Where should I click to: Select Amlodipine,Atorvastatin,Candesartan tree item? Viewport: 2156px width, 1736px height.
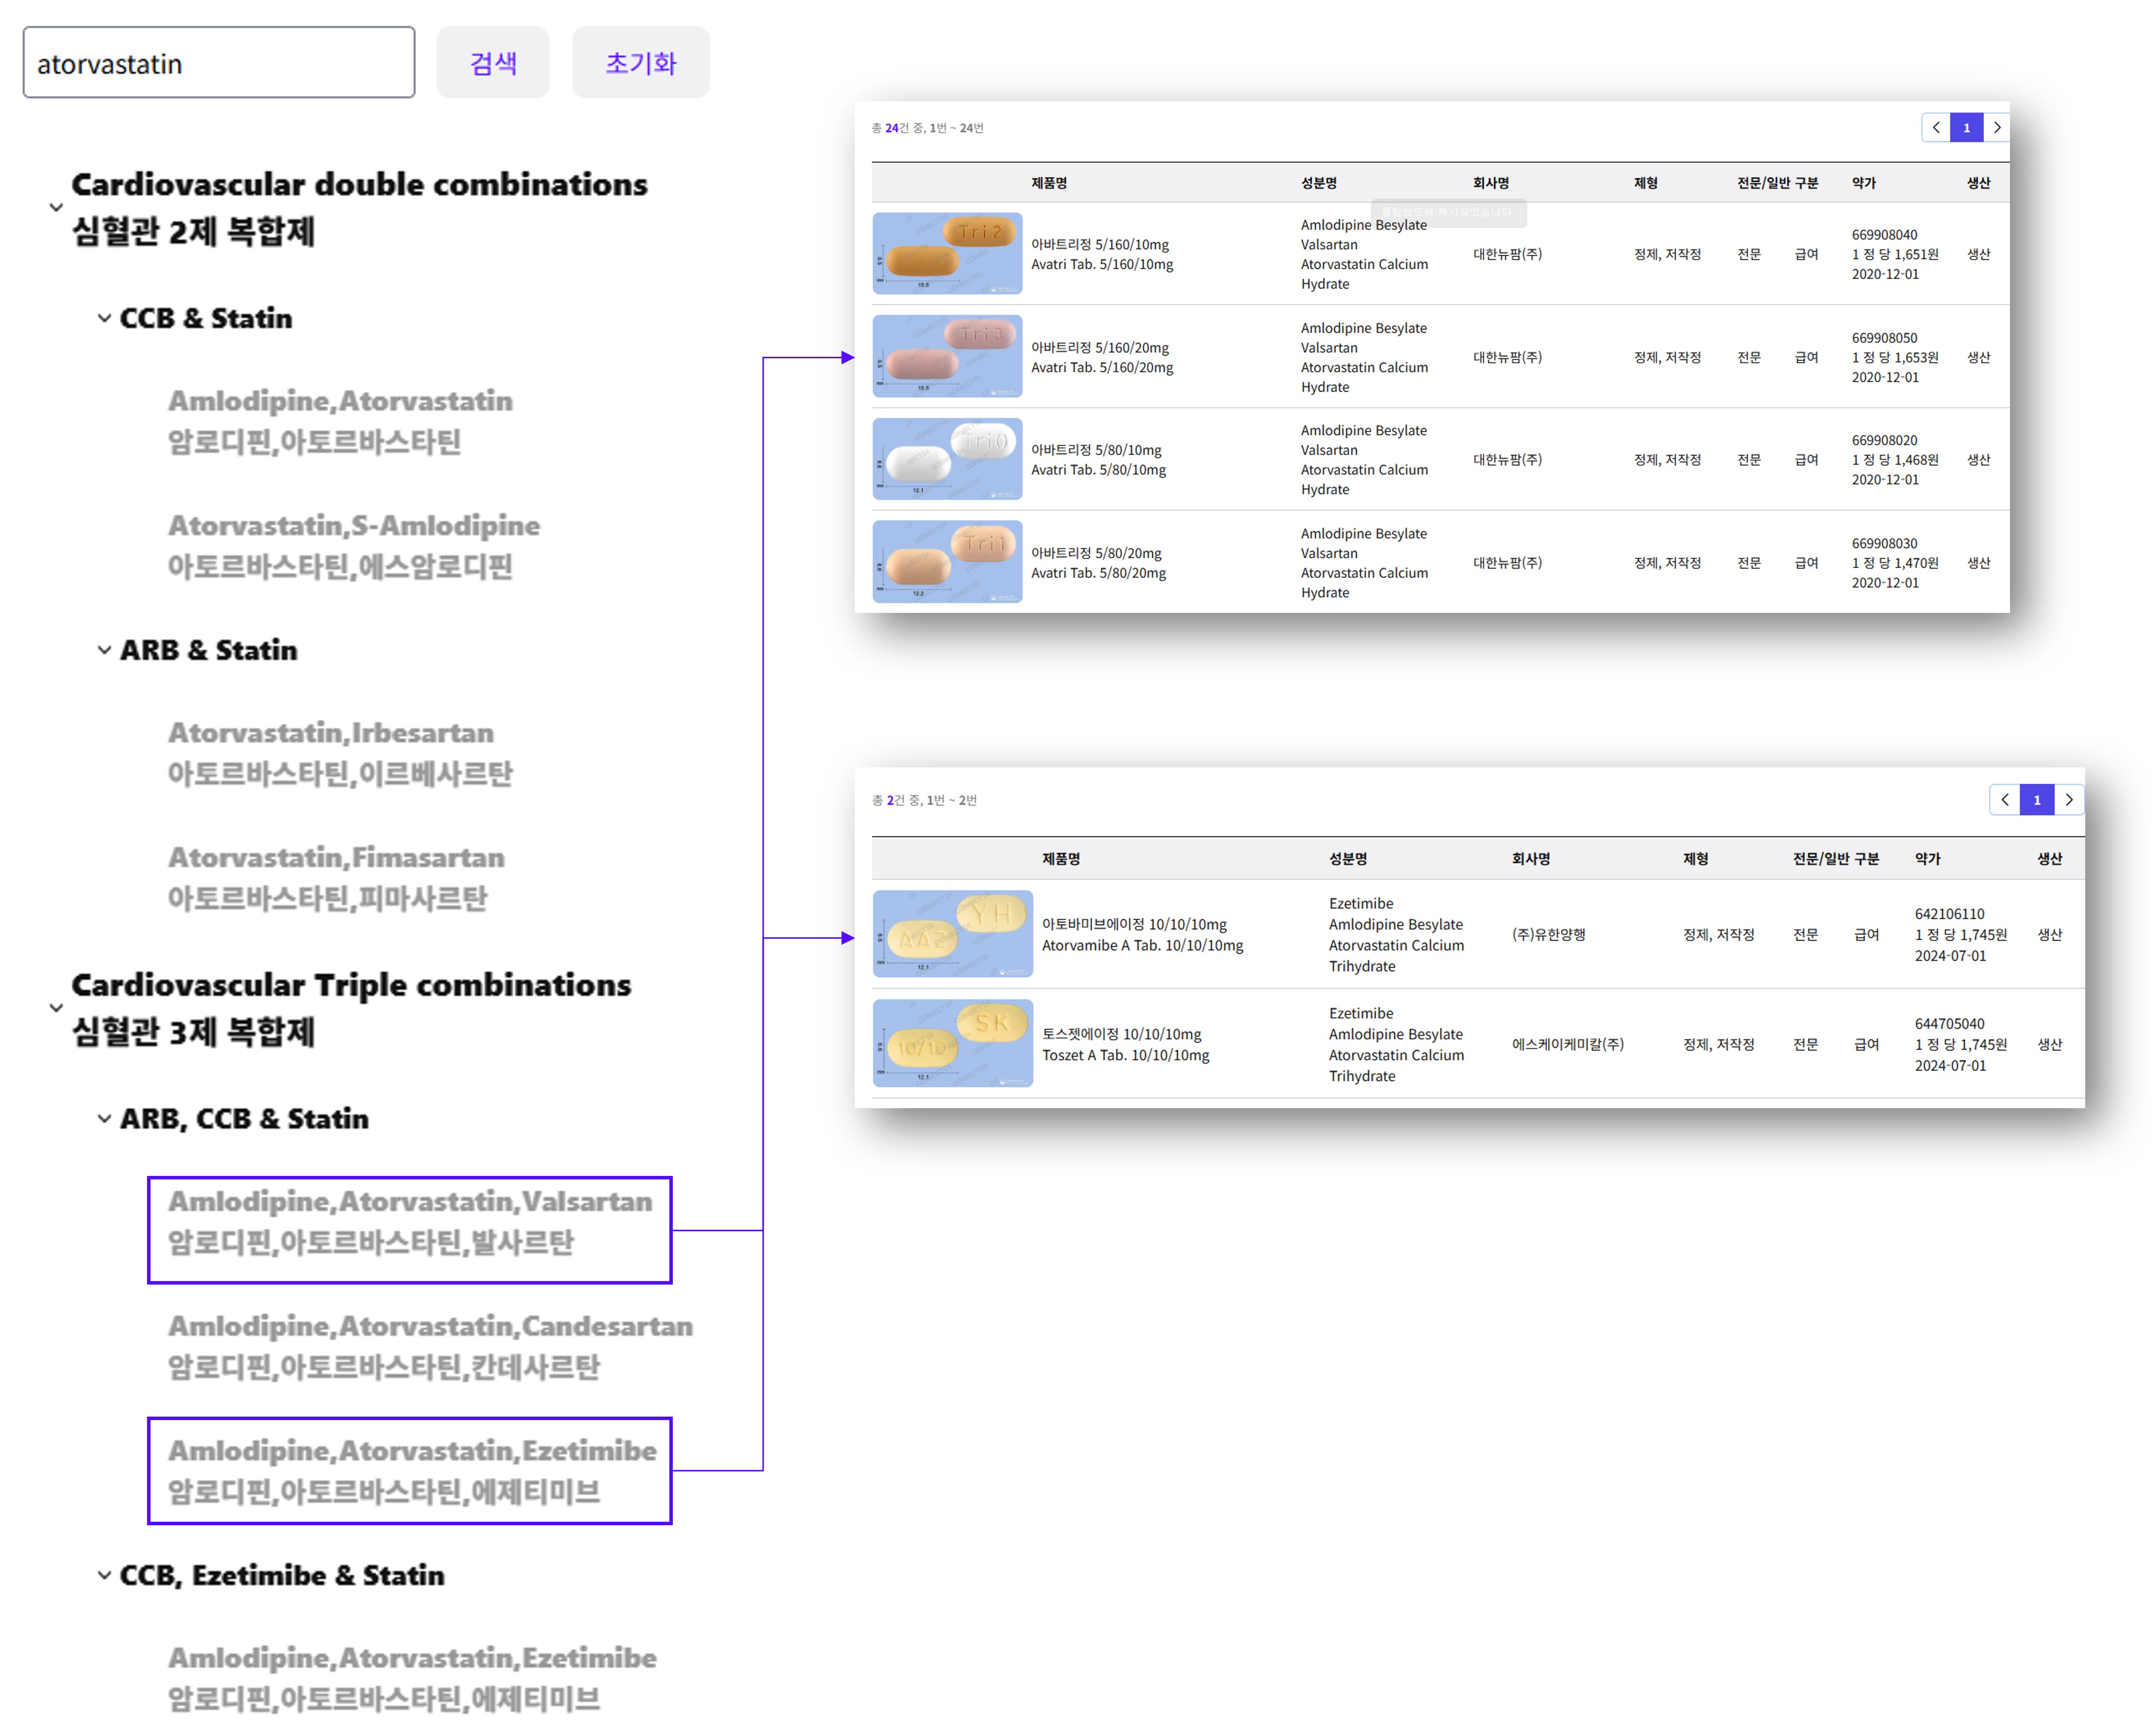[x=429, y=1346]
